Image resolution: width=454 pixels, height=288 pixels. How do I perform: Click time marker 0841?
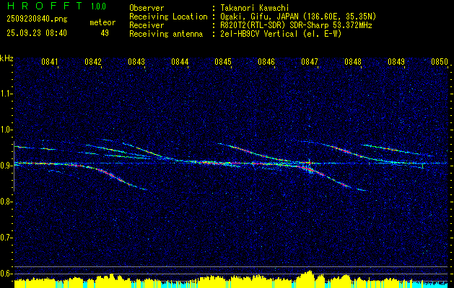tap(50, 62)
